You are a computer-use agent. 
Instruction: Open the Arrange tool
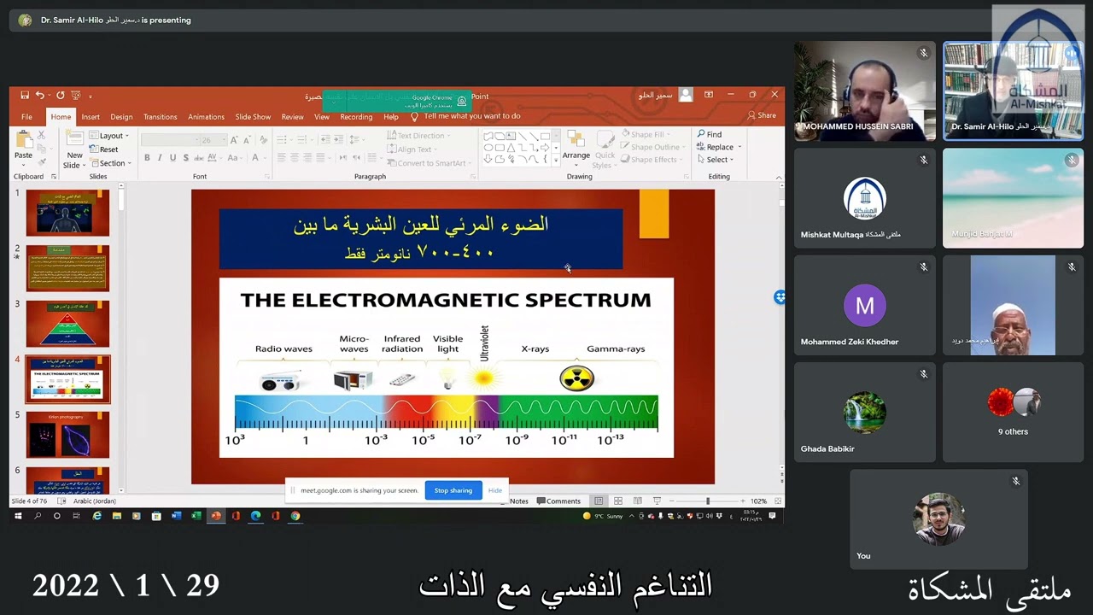click(x=576, y=146)
